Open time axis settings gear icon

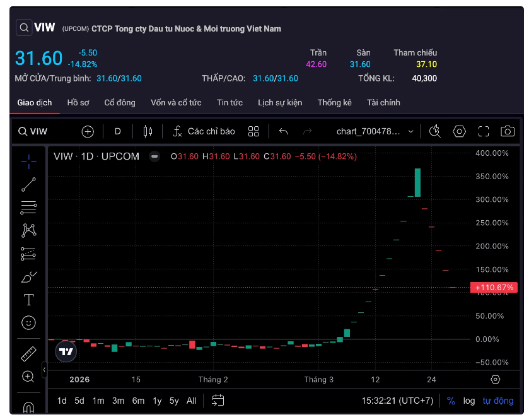click(495, 380)
